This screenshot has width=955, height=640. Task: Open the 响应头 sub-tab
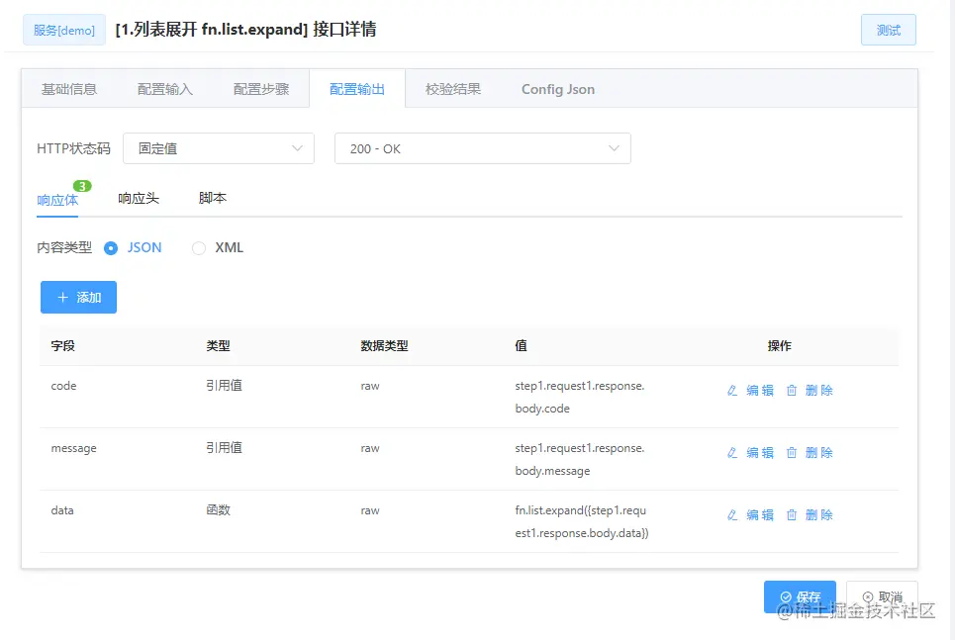pyautogui.click(x=139, y=197)
